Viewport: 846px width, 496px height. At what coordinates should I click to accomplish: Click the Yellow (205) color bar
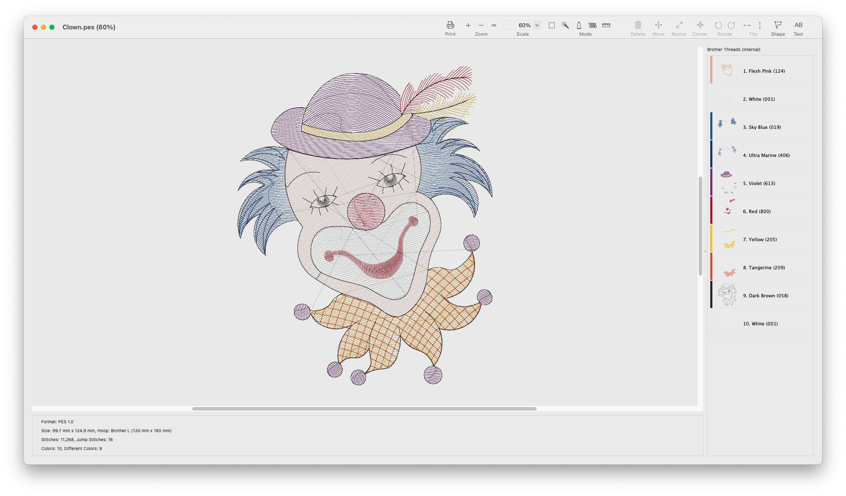711,239
